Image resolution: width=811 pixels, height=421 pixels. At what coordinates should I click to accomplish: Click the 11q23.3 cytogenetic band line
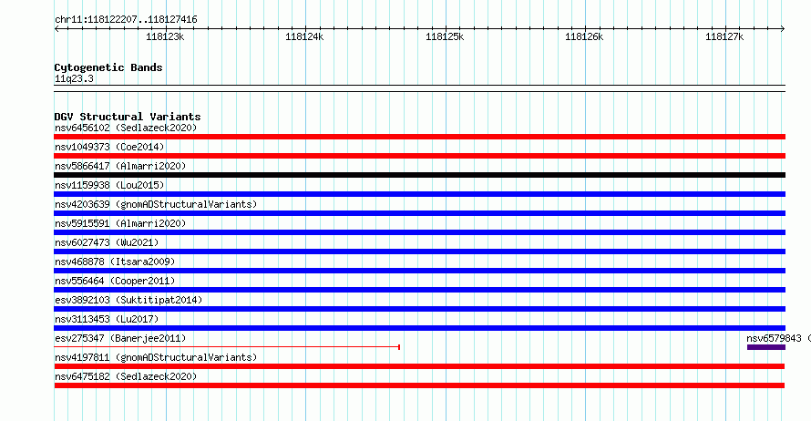click(419, 88)
